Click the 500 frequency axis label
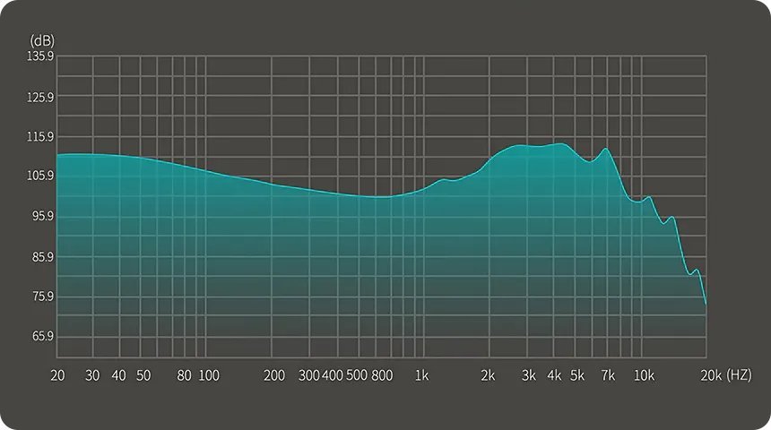 357,375
